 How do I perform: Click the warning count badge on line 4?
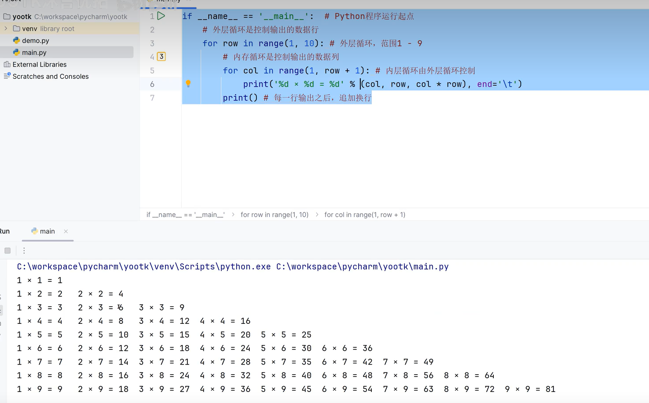tap(161, 57)
